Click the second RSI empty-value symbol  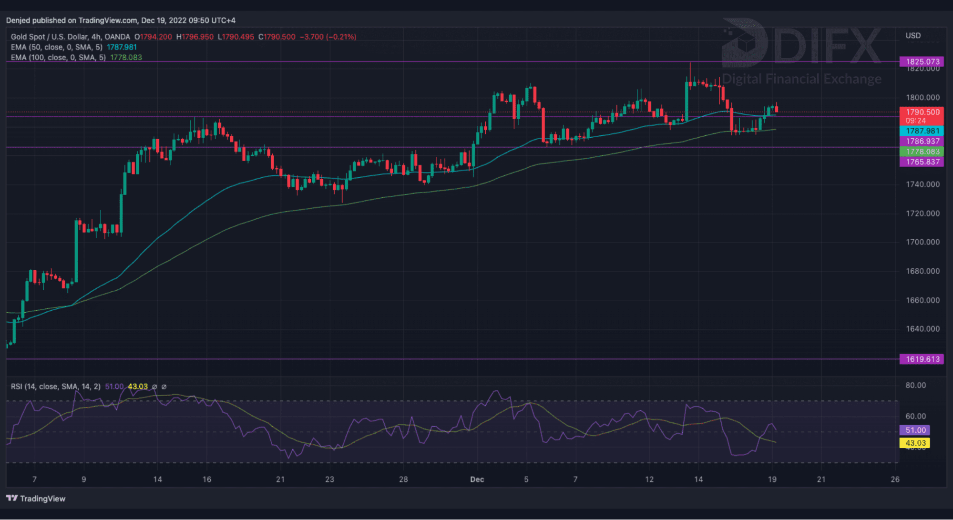(x=164, y=387)
